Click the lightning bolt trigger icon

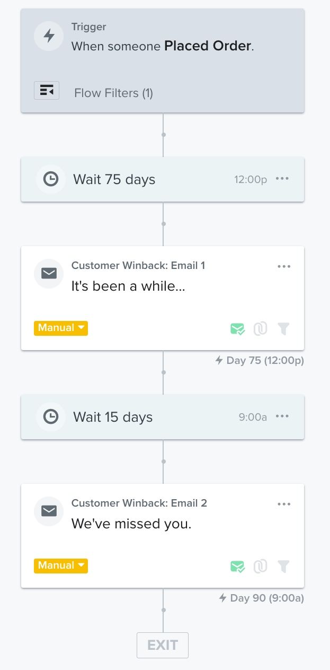(48, 36)
